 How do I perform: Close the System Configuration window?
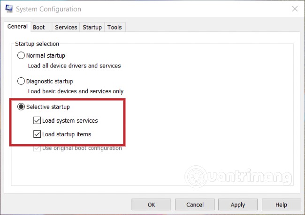(x=294, y=9)
